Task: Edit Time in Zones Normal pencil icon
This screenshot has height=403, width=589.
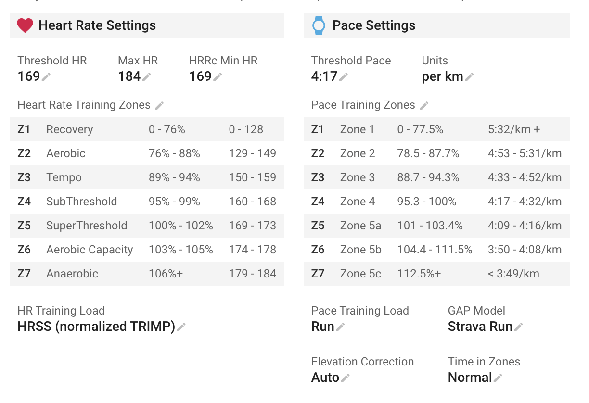Action: 498,378
